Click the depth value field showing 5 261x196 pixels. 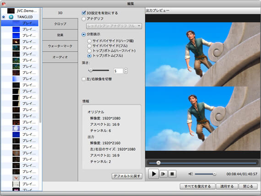(118, 71)
